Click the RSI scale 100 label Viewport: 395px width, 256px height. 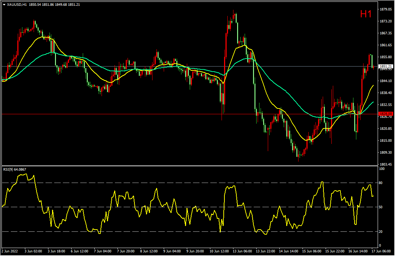382,169
